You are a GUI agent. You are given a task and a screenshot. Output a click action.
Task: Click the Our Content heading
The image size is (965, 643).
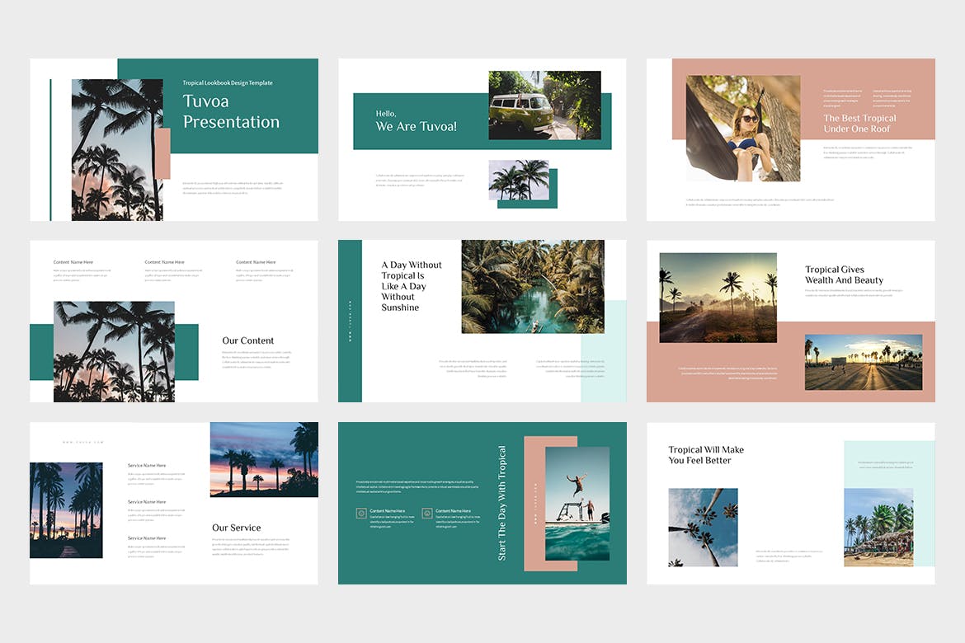pos(247,340)
